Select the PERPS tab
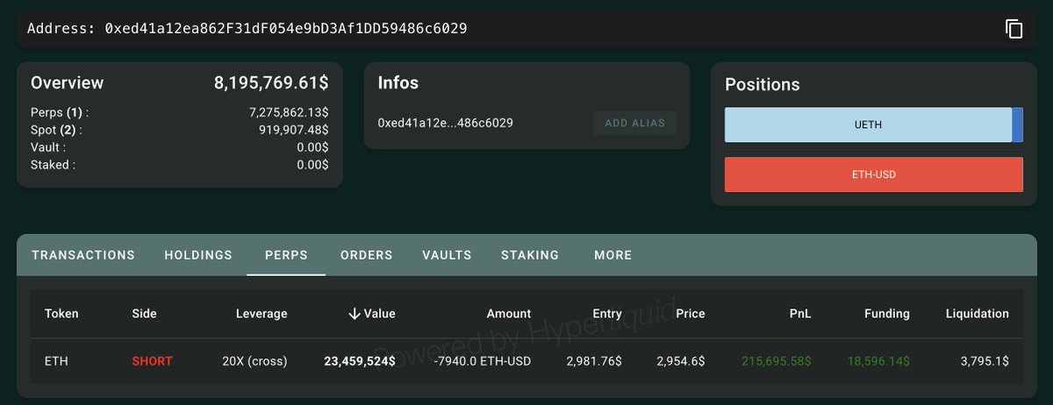Image resolution: width=1053 pixels, height=405 pixels. click(x=286, y=255)
